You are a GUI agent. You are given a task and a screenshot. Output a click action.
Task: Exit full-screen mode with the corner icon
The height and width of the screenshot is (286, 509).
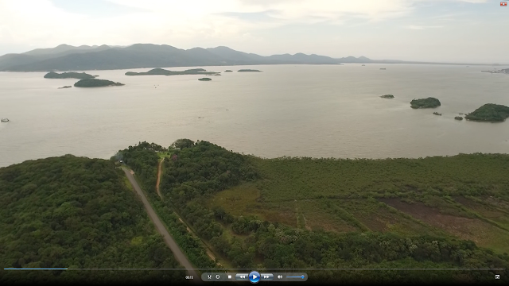point(497,276)
